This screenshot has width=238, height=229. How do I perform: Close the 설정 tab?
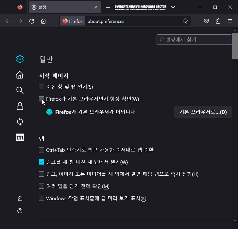click(96, 7)
